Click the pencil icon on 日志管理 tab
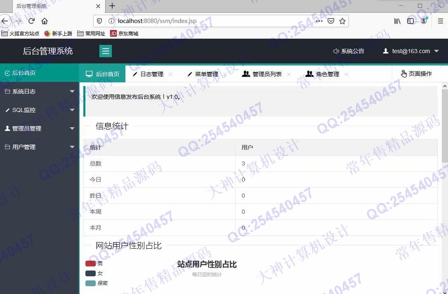 pos(135,74)
